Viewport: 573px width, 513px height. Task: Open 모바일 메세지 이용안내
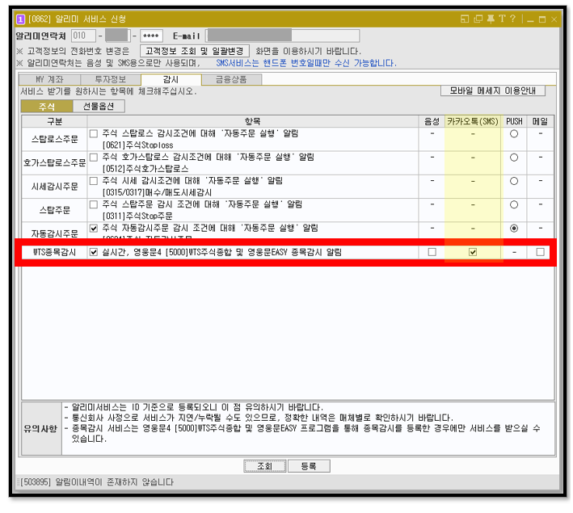(x=493, y=90)
